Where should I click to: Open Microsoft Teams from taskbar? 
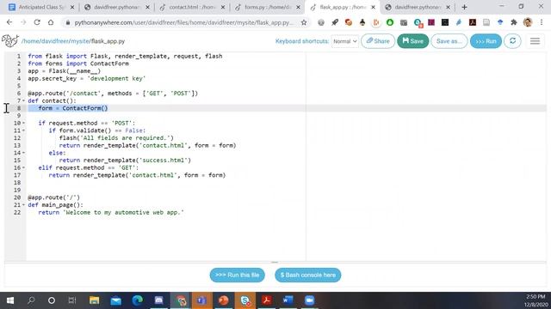pyautogui.click(x=201, y=300)
